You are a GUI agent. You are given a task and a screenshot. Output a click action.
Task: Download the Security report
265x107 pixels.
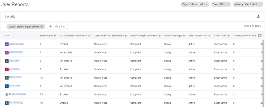tap(258, 16)
